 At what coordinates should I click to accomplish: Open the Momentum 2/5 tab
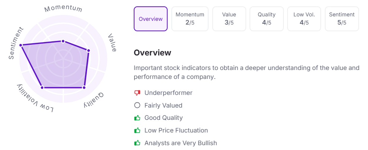(x=190, y=19)
